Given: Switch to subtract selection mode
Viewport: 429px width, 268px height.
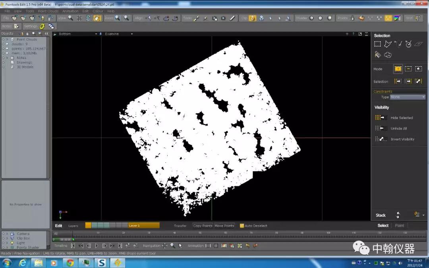Looking at the screenshot, I should point(408,69).
